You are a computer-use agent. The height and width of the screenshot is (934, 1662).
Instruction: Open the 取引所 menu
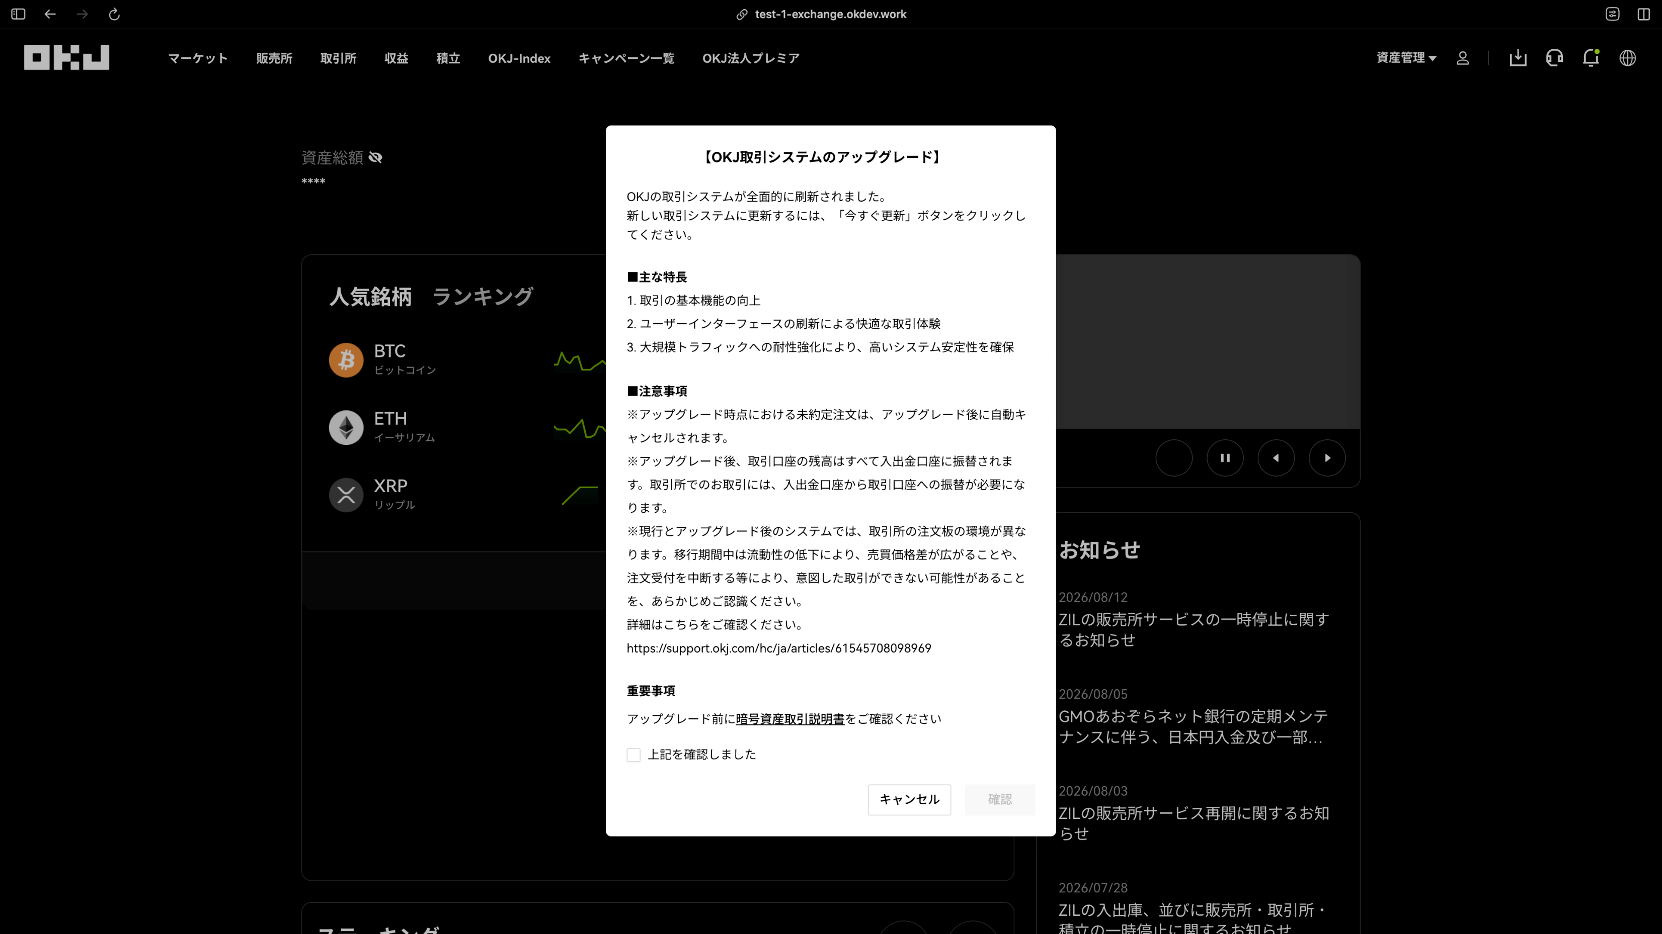(x=338, y=58)
